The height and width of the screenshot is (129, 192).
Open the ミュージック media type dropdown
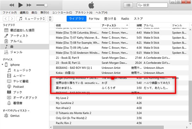pos(31,19)
